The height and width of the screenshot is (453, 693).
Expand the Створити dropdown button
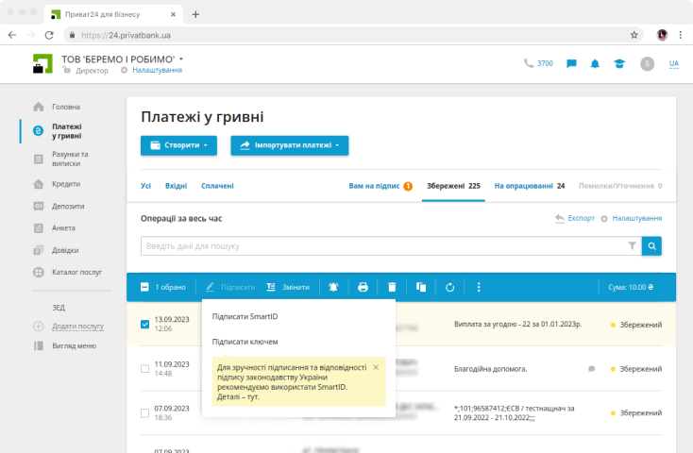click(x=178, y=145)
